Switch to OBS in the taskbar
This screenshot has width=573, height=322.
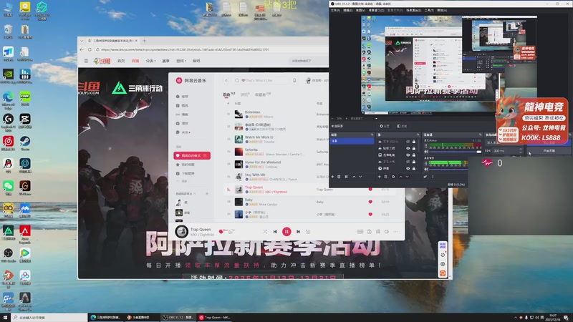pos(179,317)
